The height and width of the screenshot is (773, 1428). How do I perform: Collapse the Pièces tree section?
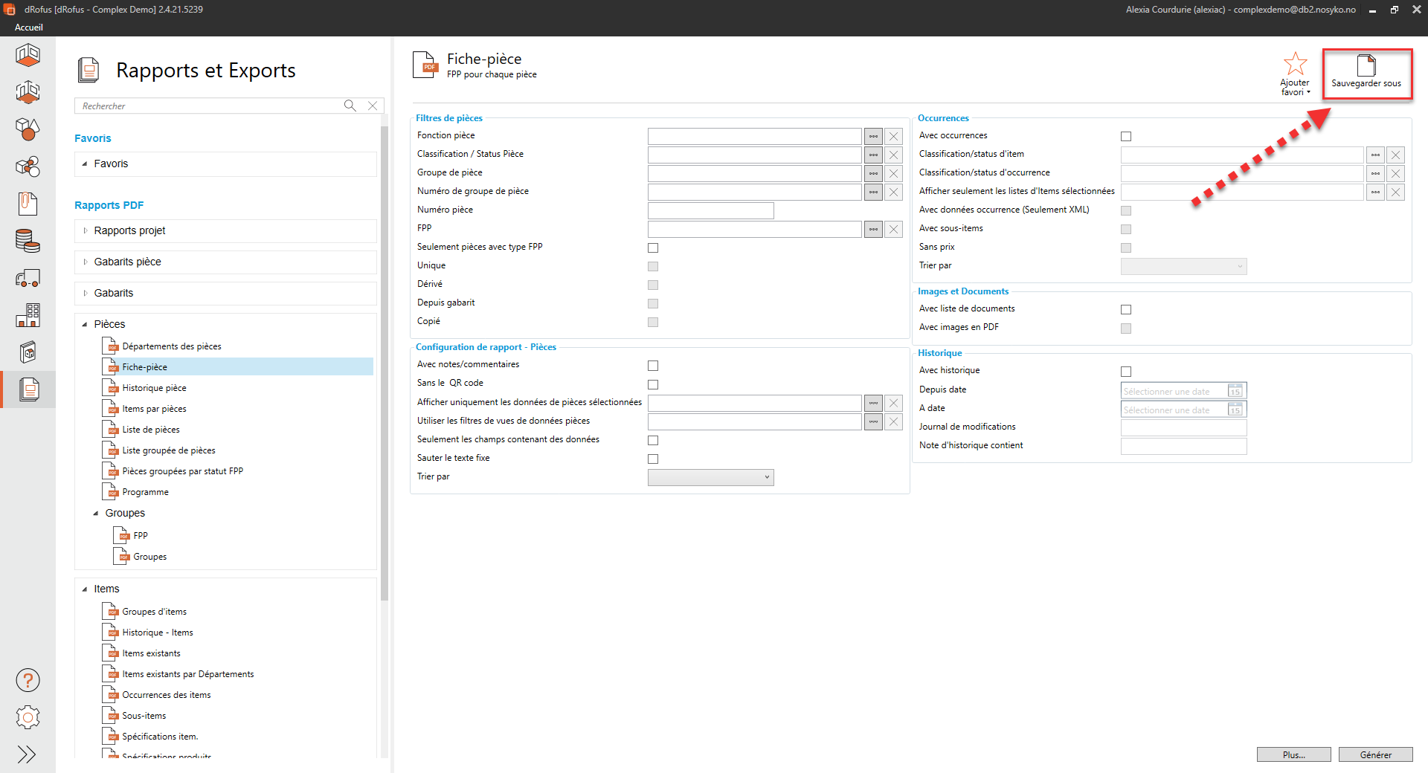coord(85,324)
